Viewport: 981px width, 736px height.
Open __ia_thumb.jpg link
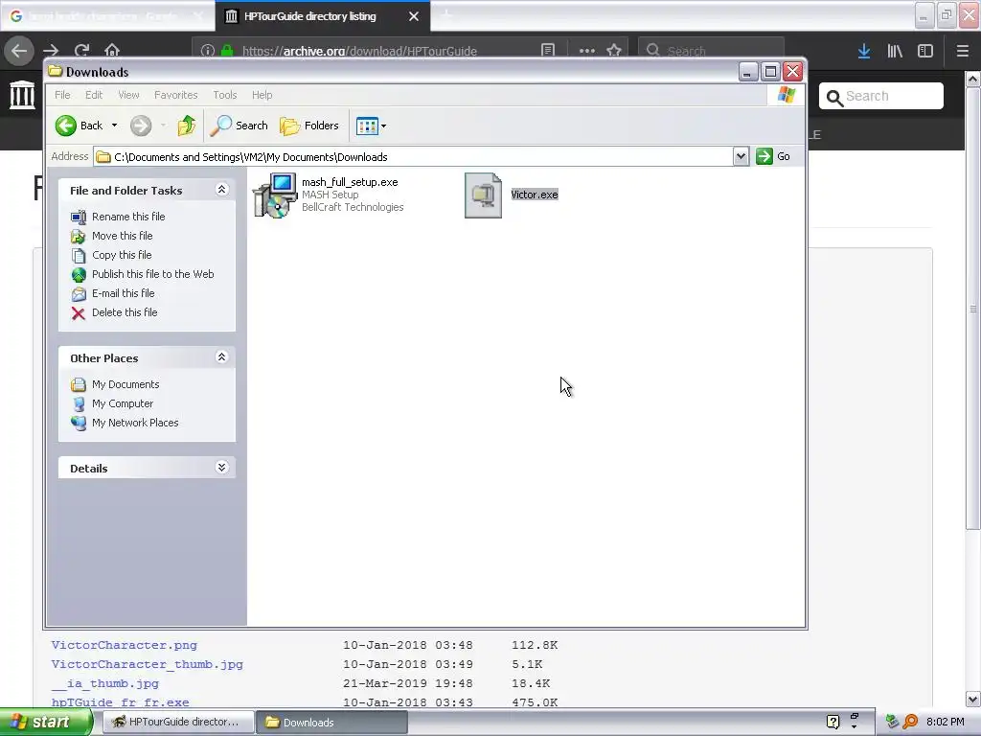pos(105,683)
